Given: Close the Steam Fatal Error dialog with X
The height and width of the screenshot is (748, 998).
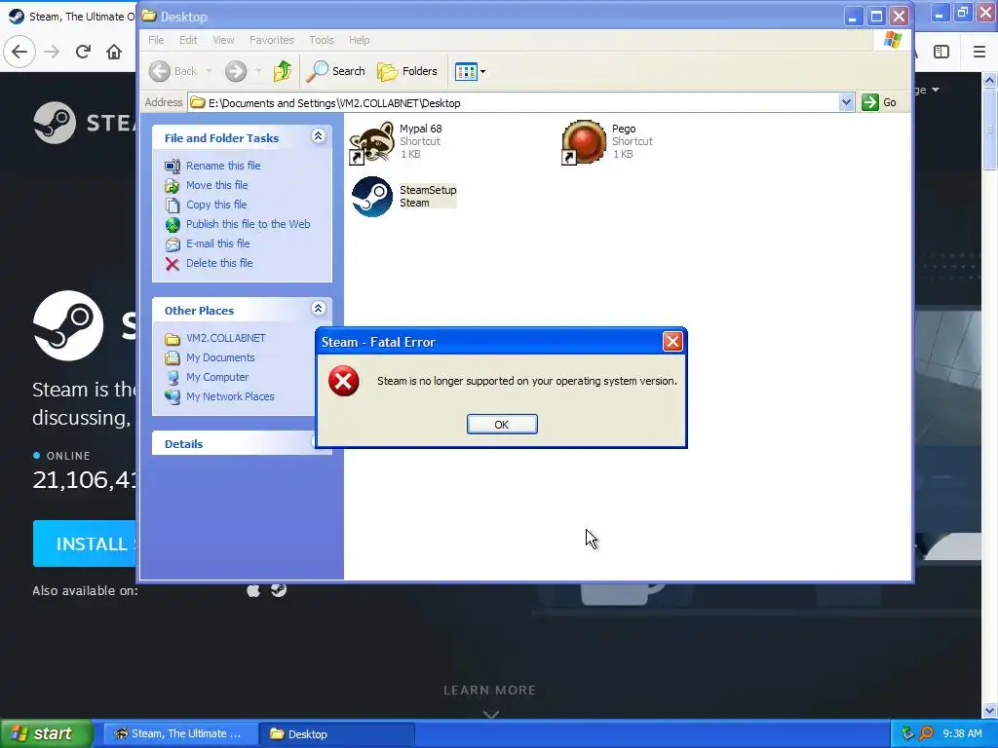Looking at the screenshot, I should point(672,342).
